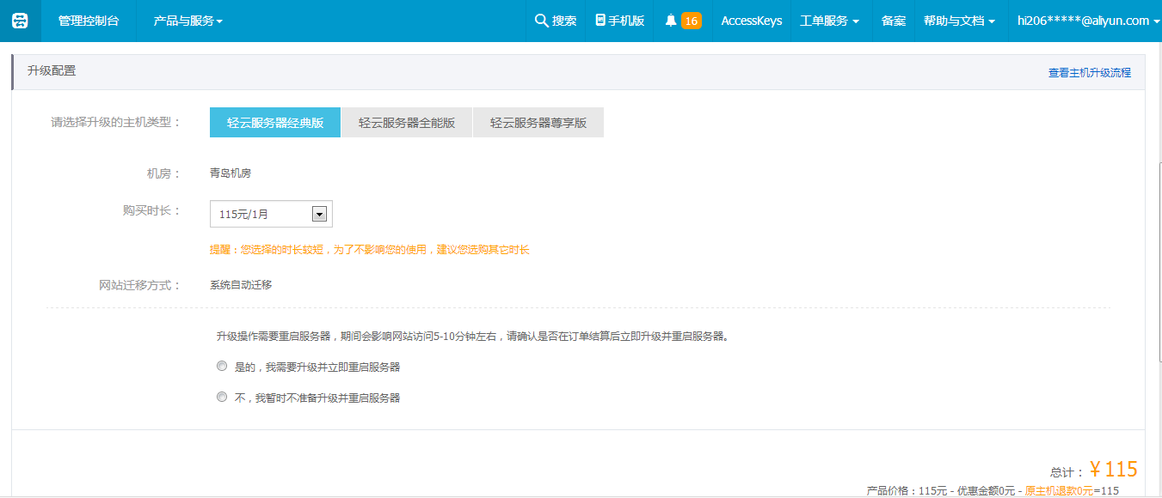
Task: Expand the 工单服务 dropdown
Action: 829,21
